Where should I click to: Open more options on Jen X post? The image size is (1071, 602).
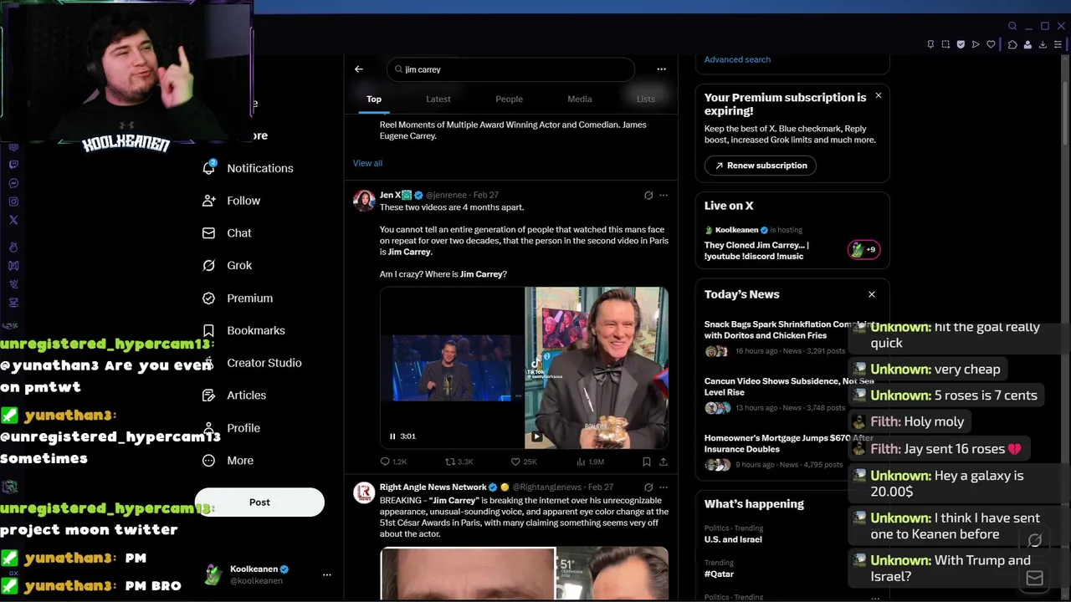click(664, 196)
